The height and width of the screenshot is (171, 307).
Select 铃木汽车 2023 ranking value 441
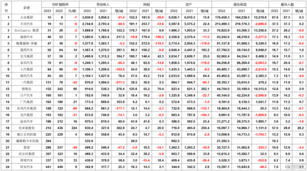click(48, 167)
